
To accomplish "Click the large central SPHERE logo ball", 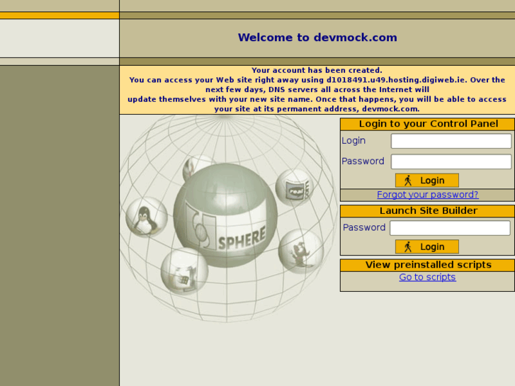I will pyautogui.click(x=225, y=215).
